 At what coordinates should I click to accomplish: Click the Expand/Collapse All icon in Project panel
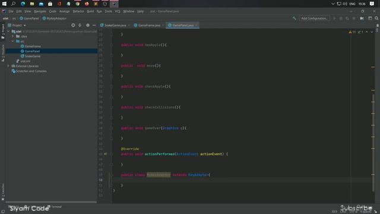(80, 25)
